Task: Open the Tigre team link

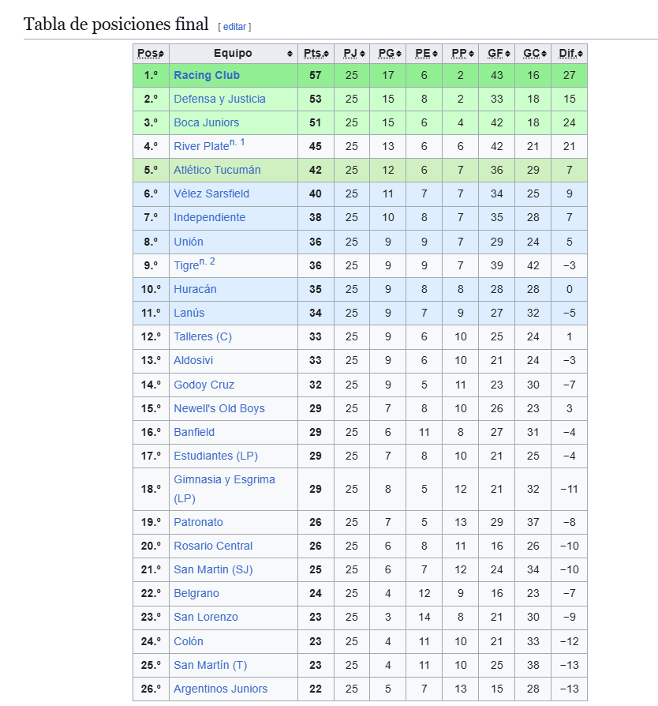Action: pyautogui.click(x=186, y=265)
